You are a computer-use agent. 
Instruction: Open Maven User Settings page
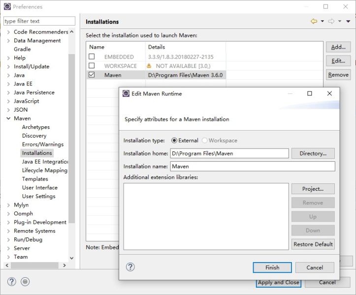38,196
